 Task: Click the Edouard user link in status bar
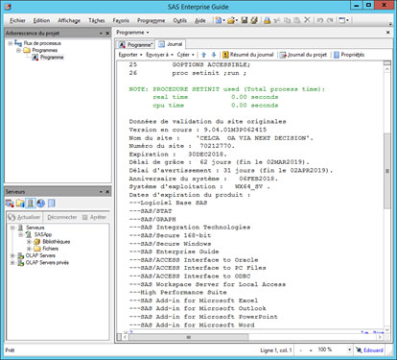coord(369,350)
